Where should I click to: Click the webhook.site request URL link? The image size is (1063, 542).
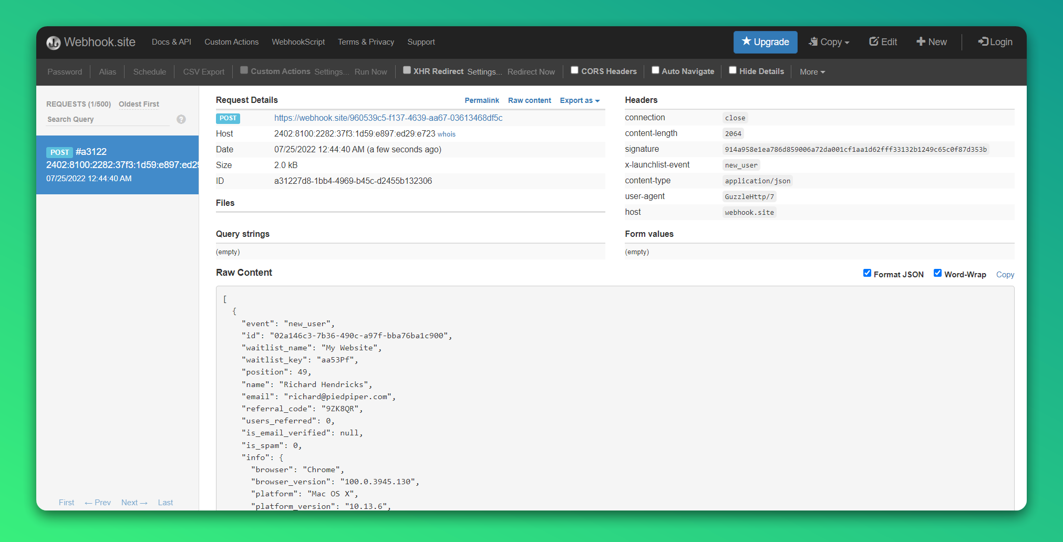tap(388, 118)
